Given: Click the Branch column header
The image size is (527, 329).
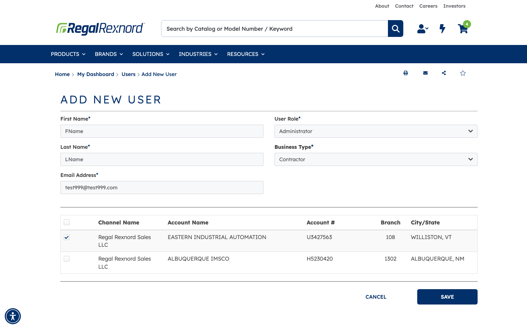Looking at the screenshot, I should click(x=390, y=223).
